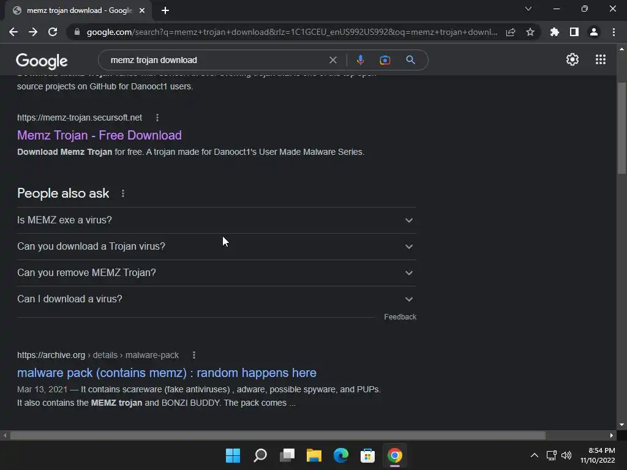Click into the Google search input field
Screen dimensions: 627x470
point(216,60)
